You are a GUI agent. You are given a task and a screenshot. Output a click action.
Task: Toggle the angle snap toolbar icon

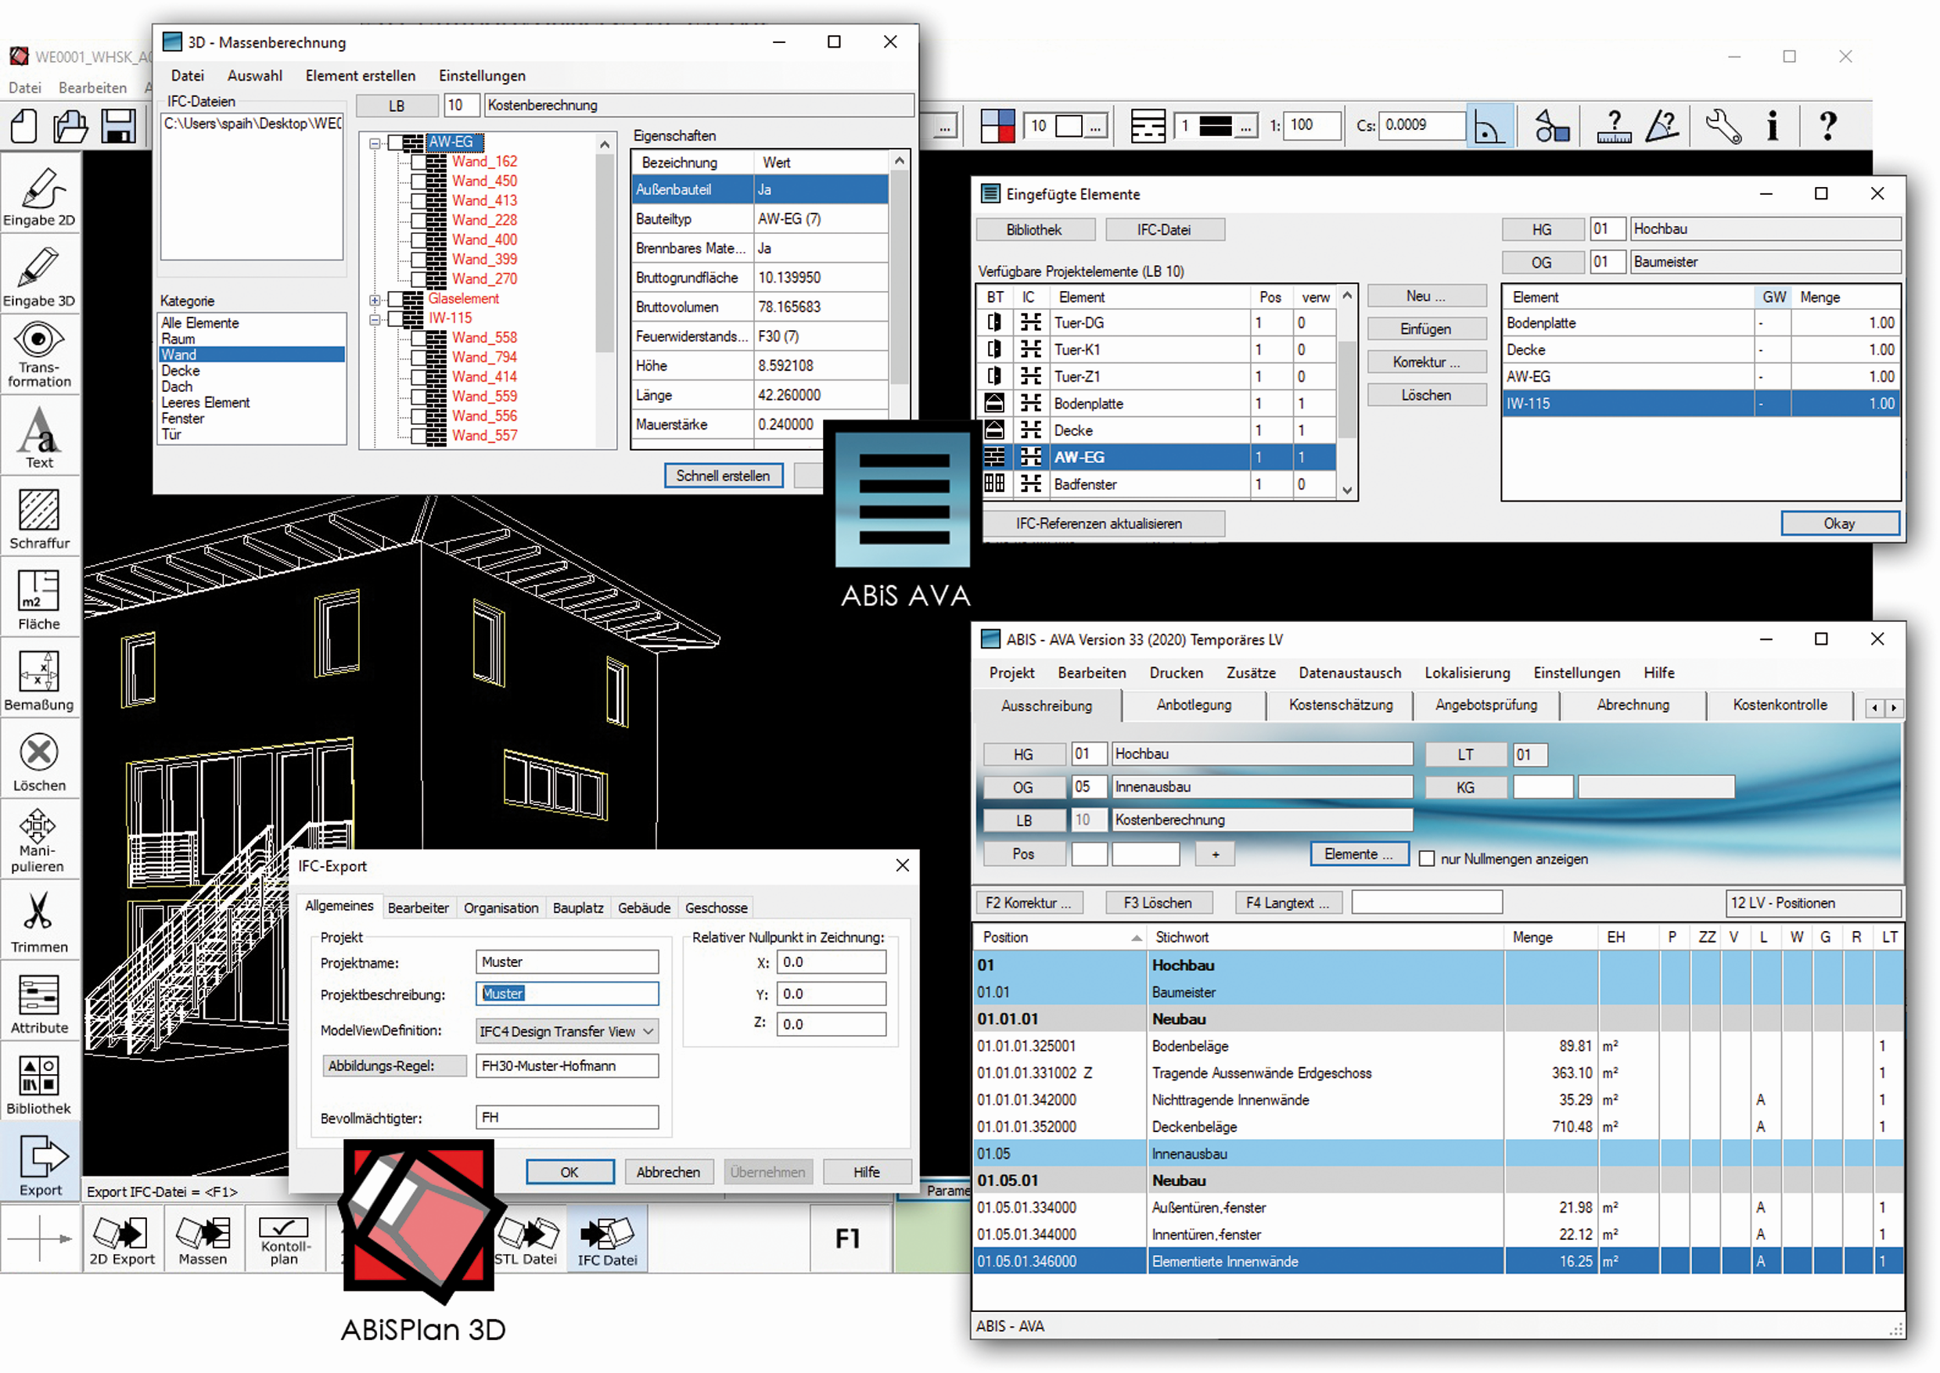click(x=1489, y=126)
